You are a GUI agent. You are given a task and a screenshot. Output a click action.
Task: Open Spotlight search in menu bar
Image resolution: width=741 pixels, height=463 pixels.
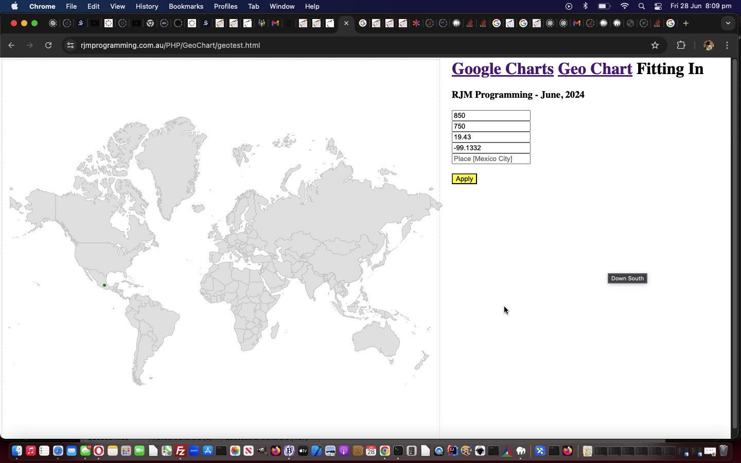point(642,6)
